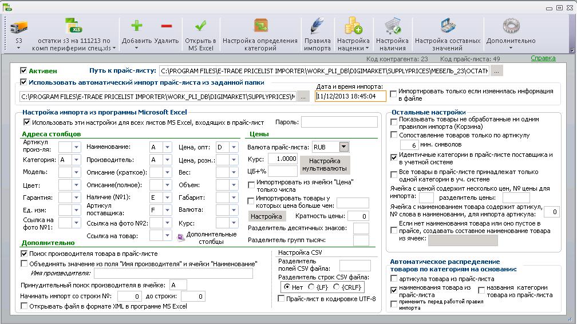Image resolution: width=577 pixels, height=324 pixels.
Task: Click the green plus Добавить icon
Action: coord(136,26)
